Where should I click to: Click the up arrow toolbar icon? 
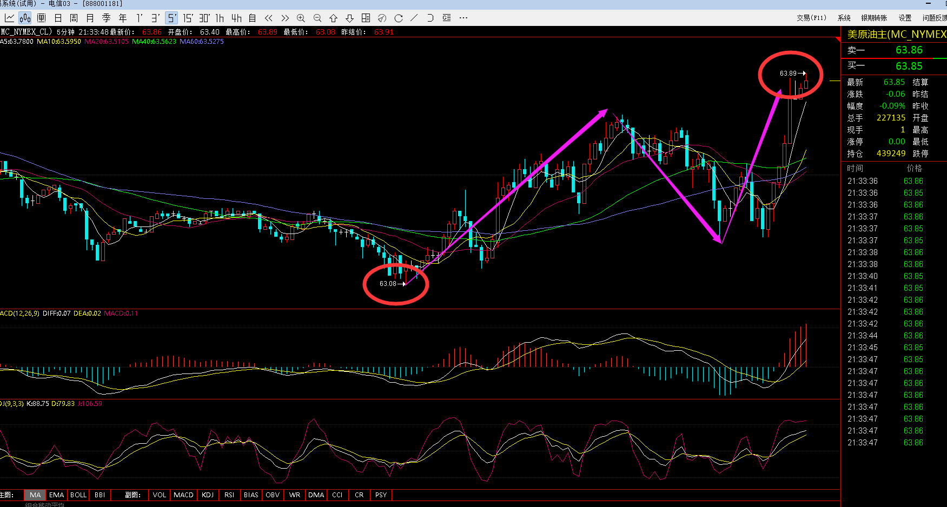[x=334, y=18]
